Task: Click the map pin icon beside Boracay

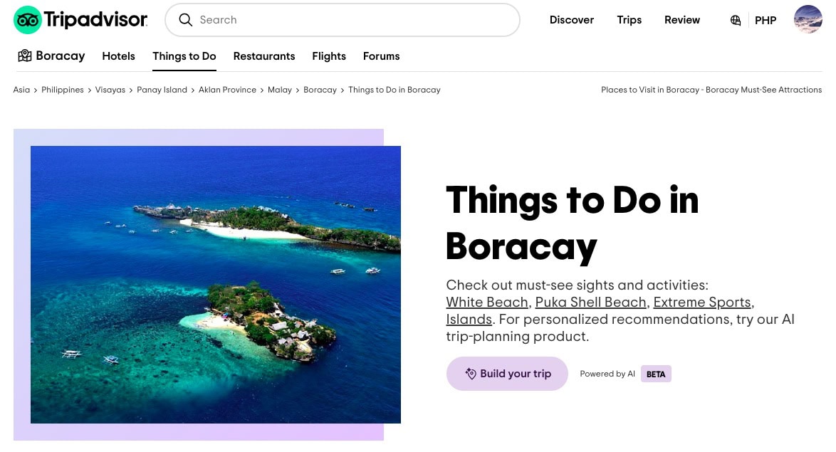Action: (25, 56)
